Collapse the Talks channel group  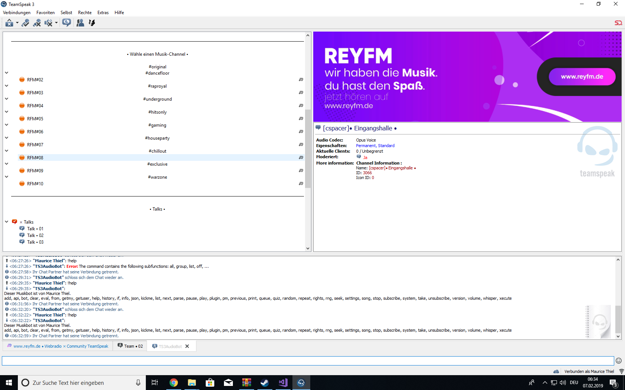coord(6,222)
